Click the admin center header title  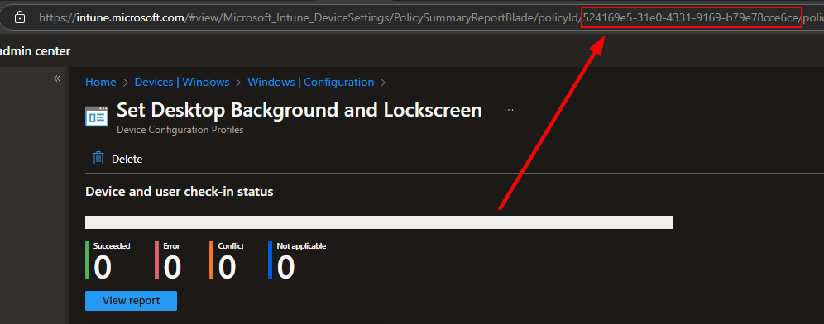[x=36, y=51]
